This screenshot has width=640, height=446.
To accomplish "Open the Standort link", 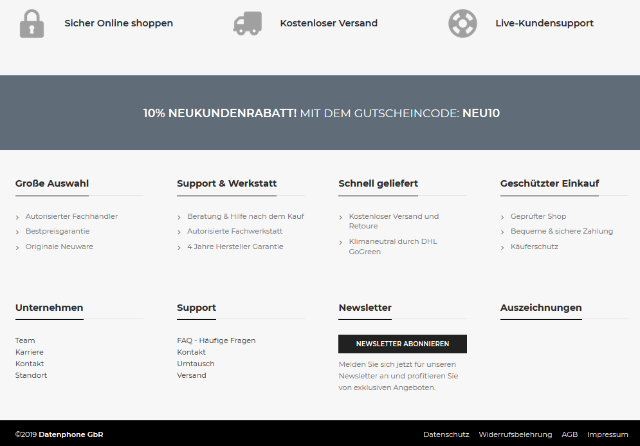I will pos(31,375).
